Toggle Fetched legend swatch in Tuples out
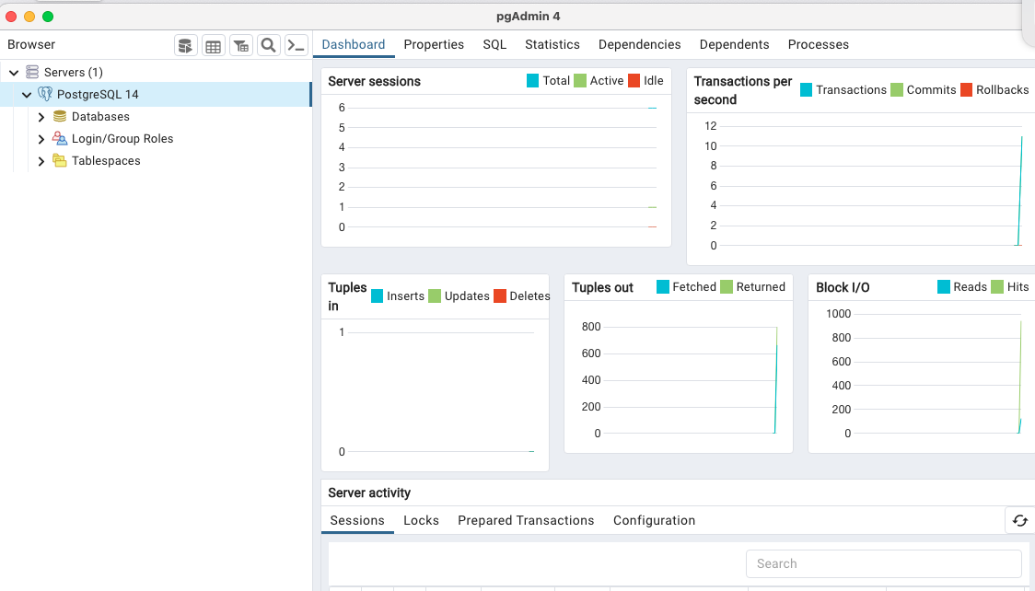The image size is (1035, 591). click(663, 287)
